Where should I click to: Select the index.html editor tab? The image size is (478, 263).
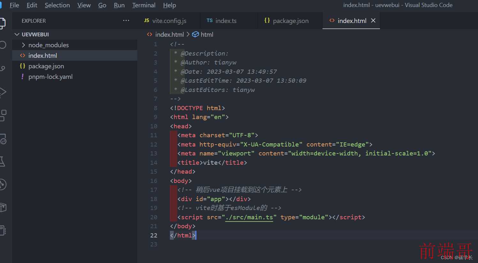[x=351, y=21]
